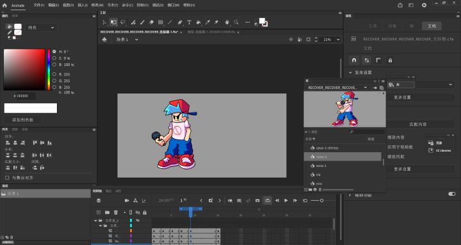Image resolution: width=461 pixels, height=245 pixels.
Task: Select the G green radio button
Action: 54,81
